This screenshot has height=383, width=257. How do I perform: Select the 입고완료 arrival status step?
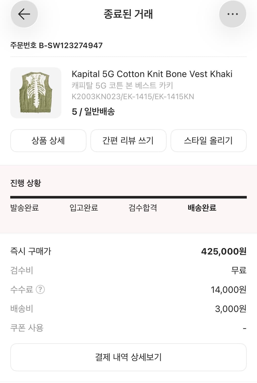click(84, 208)
